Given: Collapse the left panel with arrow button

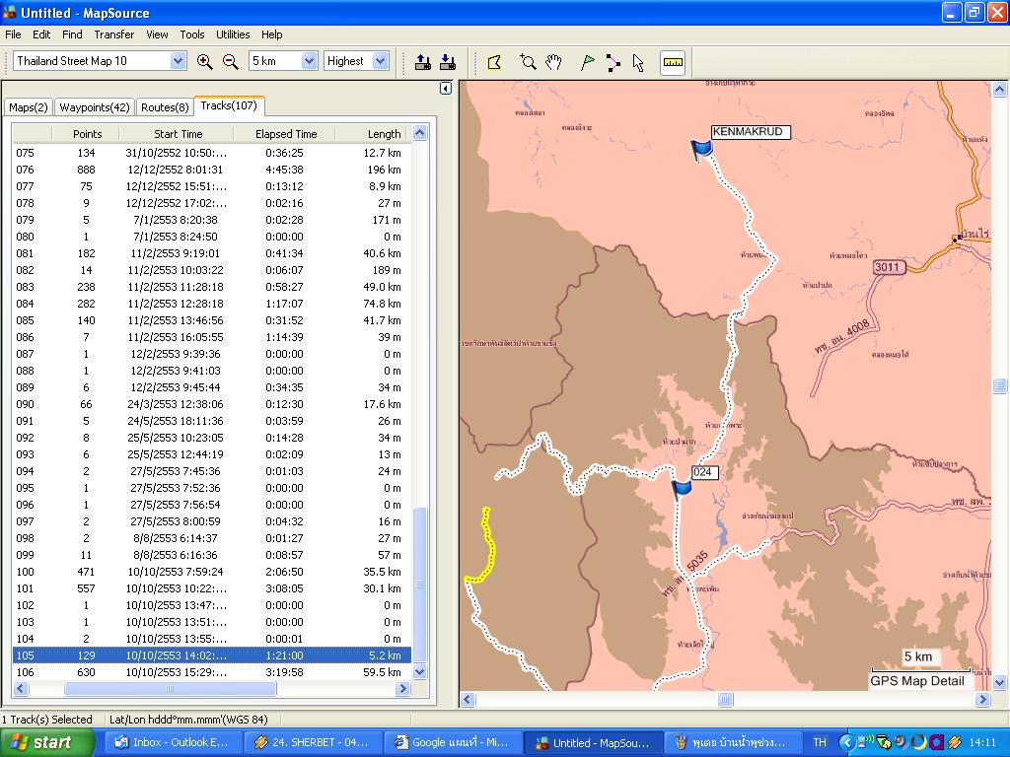Looking at the screenshot, I should coord(445,89).
